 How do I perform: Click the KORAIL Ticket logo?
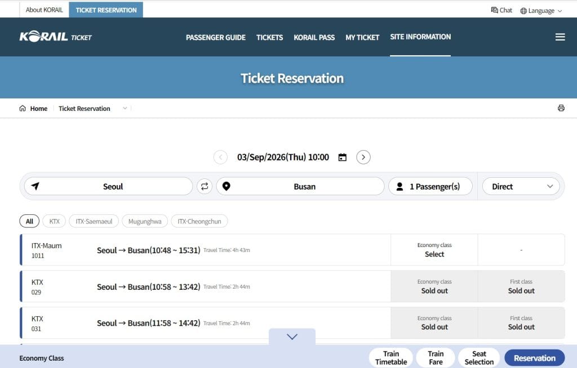coord(56,37)
